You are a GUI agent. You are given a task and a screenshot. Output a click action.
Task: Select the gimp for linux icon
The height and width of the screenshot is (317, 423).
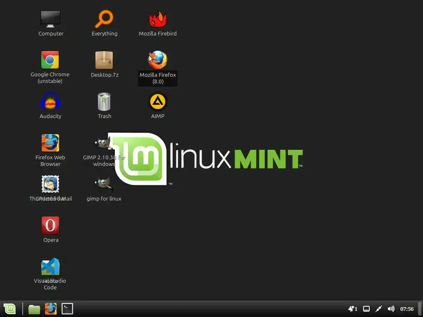104,184
